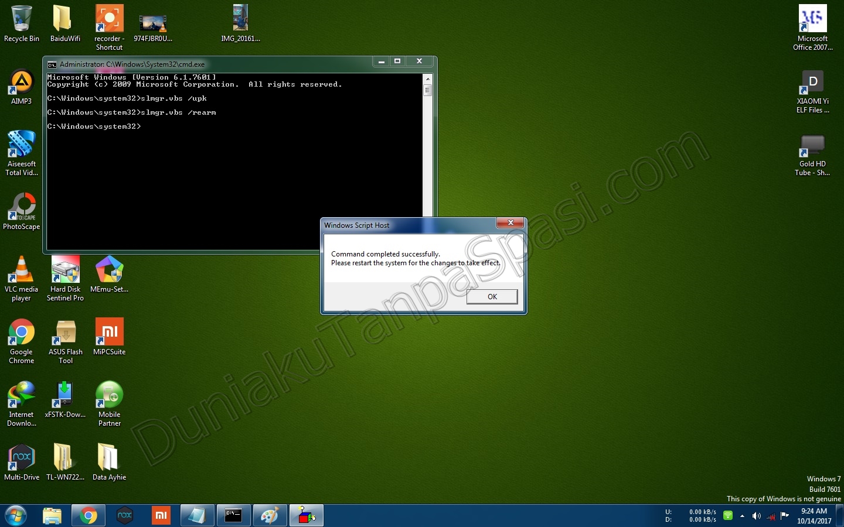Mute system volume via speaker icon
Viewport: 844px width, 527px height.
(x=755, y=517)
